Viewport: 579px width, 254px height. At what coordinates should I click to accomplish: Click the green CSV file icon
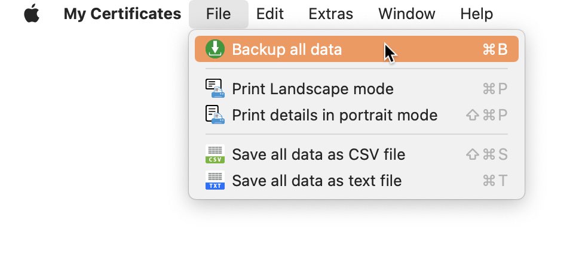(215, 154)
